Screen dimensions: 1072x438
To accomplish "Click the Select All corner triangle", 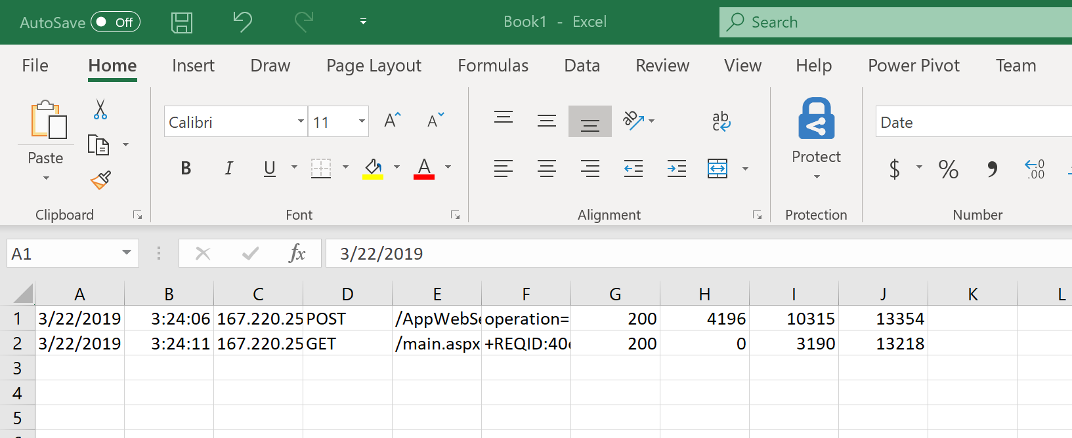I will (23, 293).
